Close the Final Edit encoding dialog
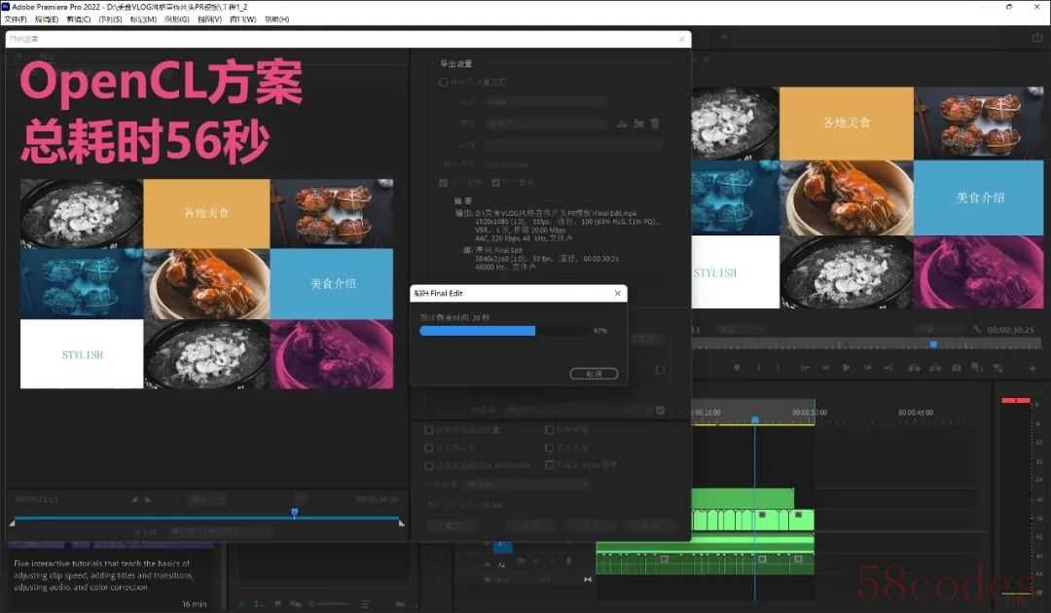 point(617,293)
